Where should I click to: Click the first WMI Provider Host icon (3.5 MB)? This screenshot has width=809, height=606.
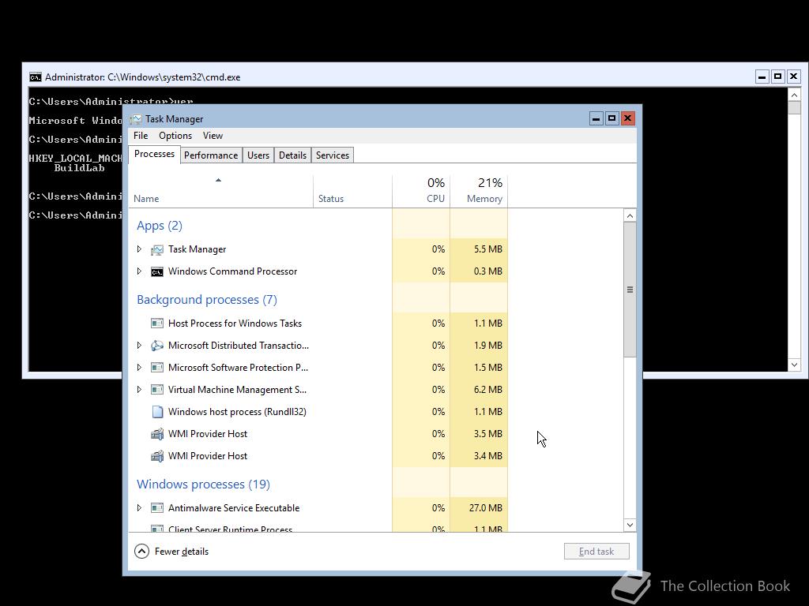pyautogui.click(x=157, y=434)
